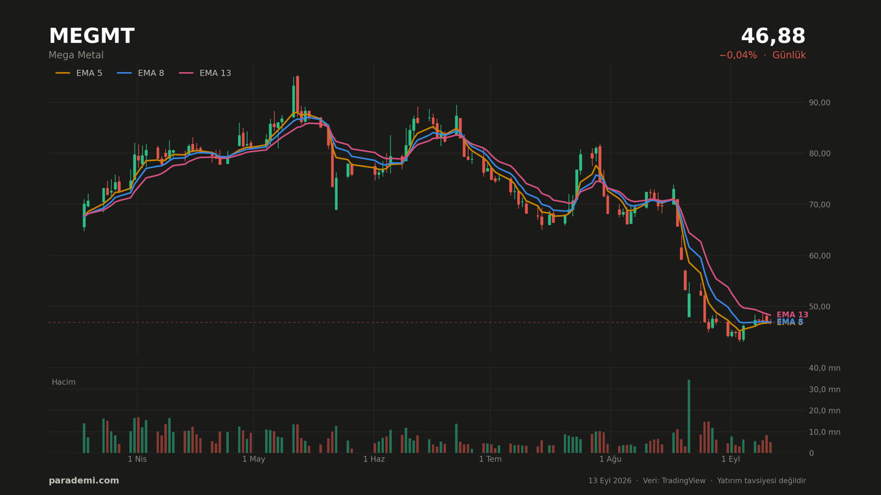
Task: Click the 1 Tem date label
Action: pyautogui.click(x=490, y=459)
